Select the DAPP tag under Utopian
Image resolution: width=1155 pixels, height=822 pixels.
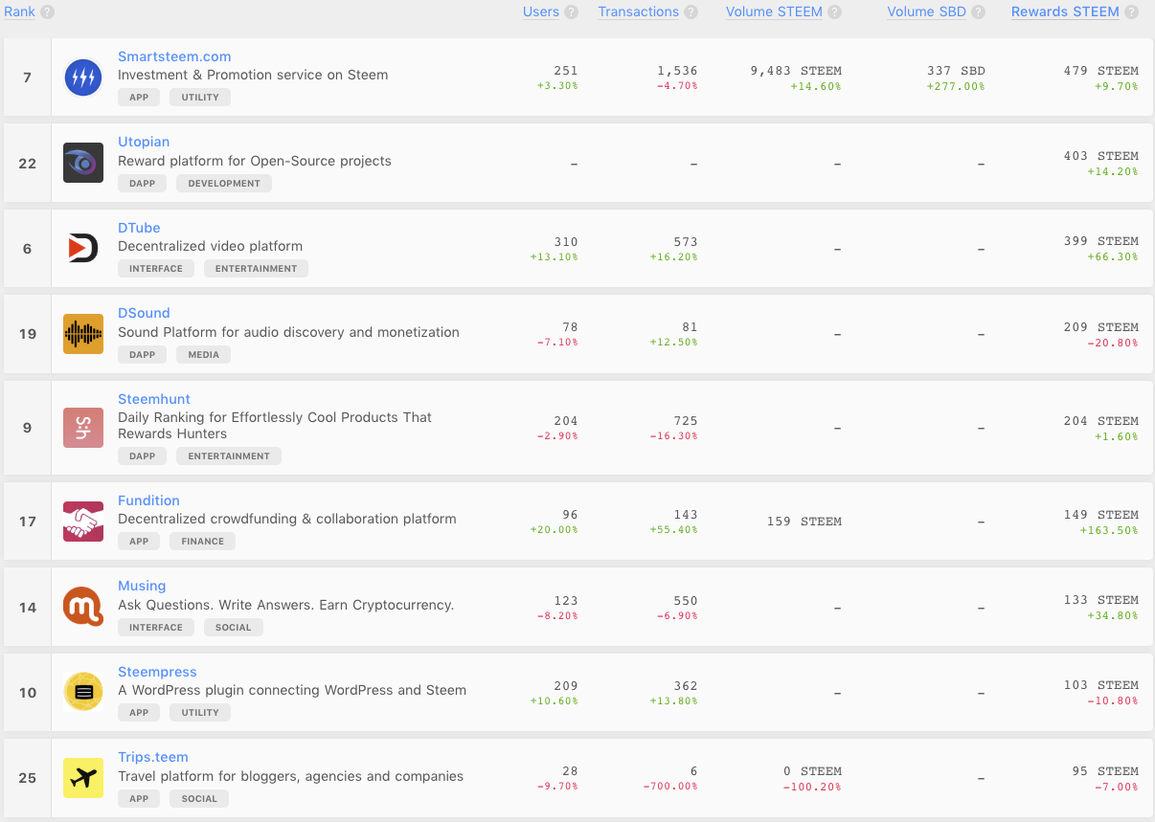tap(142, 183)
